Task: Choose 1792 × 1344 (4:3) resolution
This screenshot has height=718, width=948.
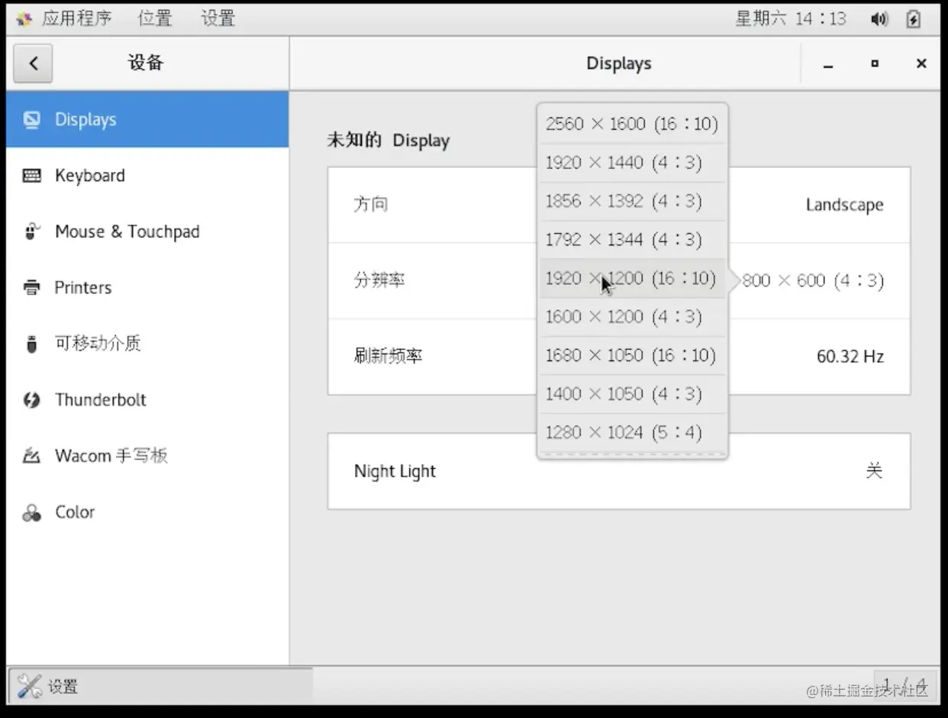Action: 632,240
